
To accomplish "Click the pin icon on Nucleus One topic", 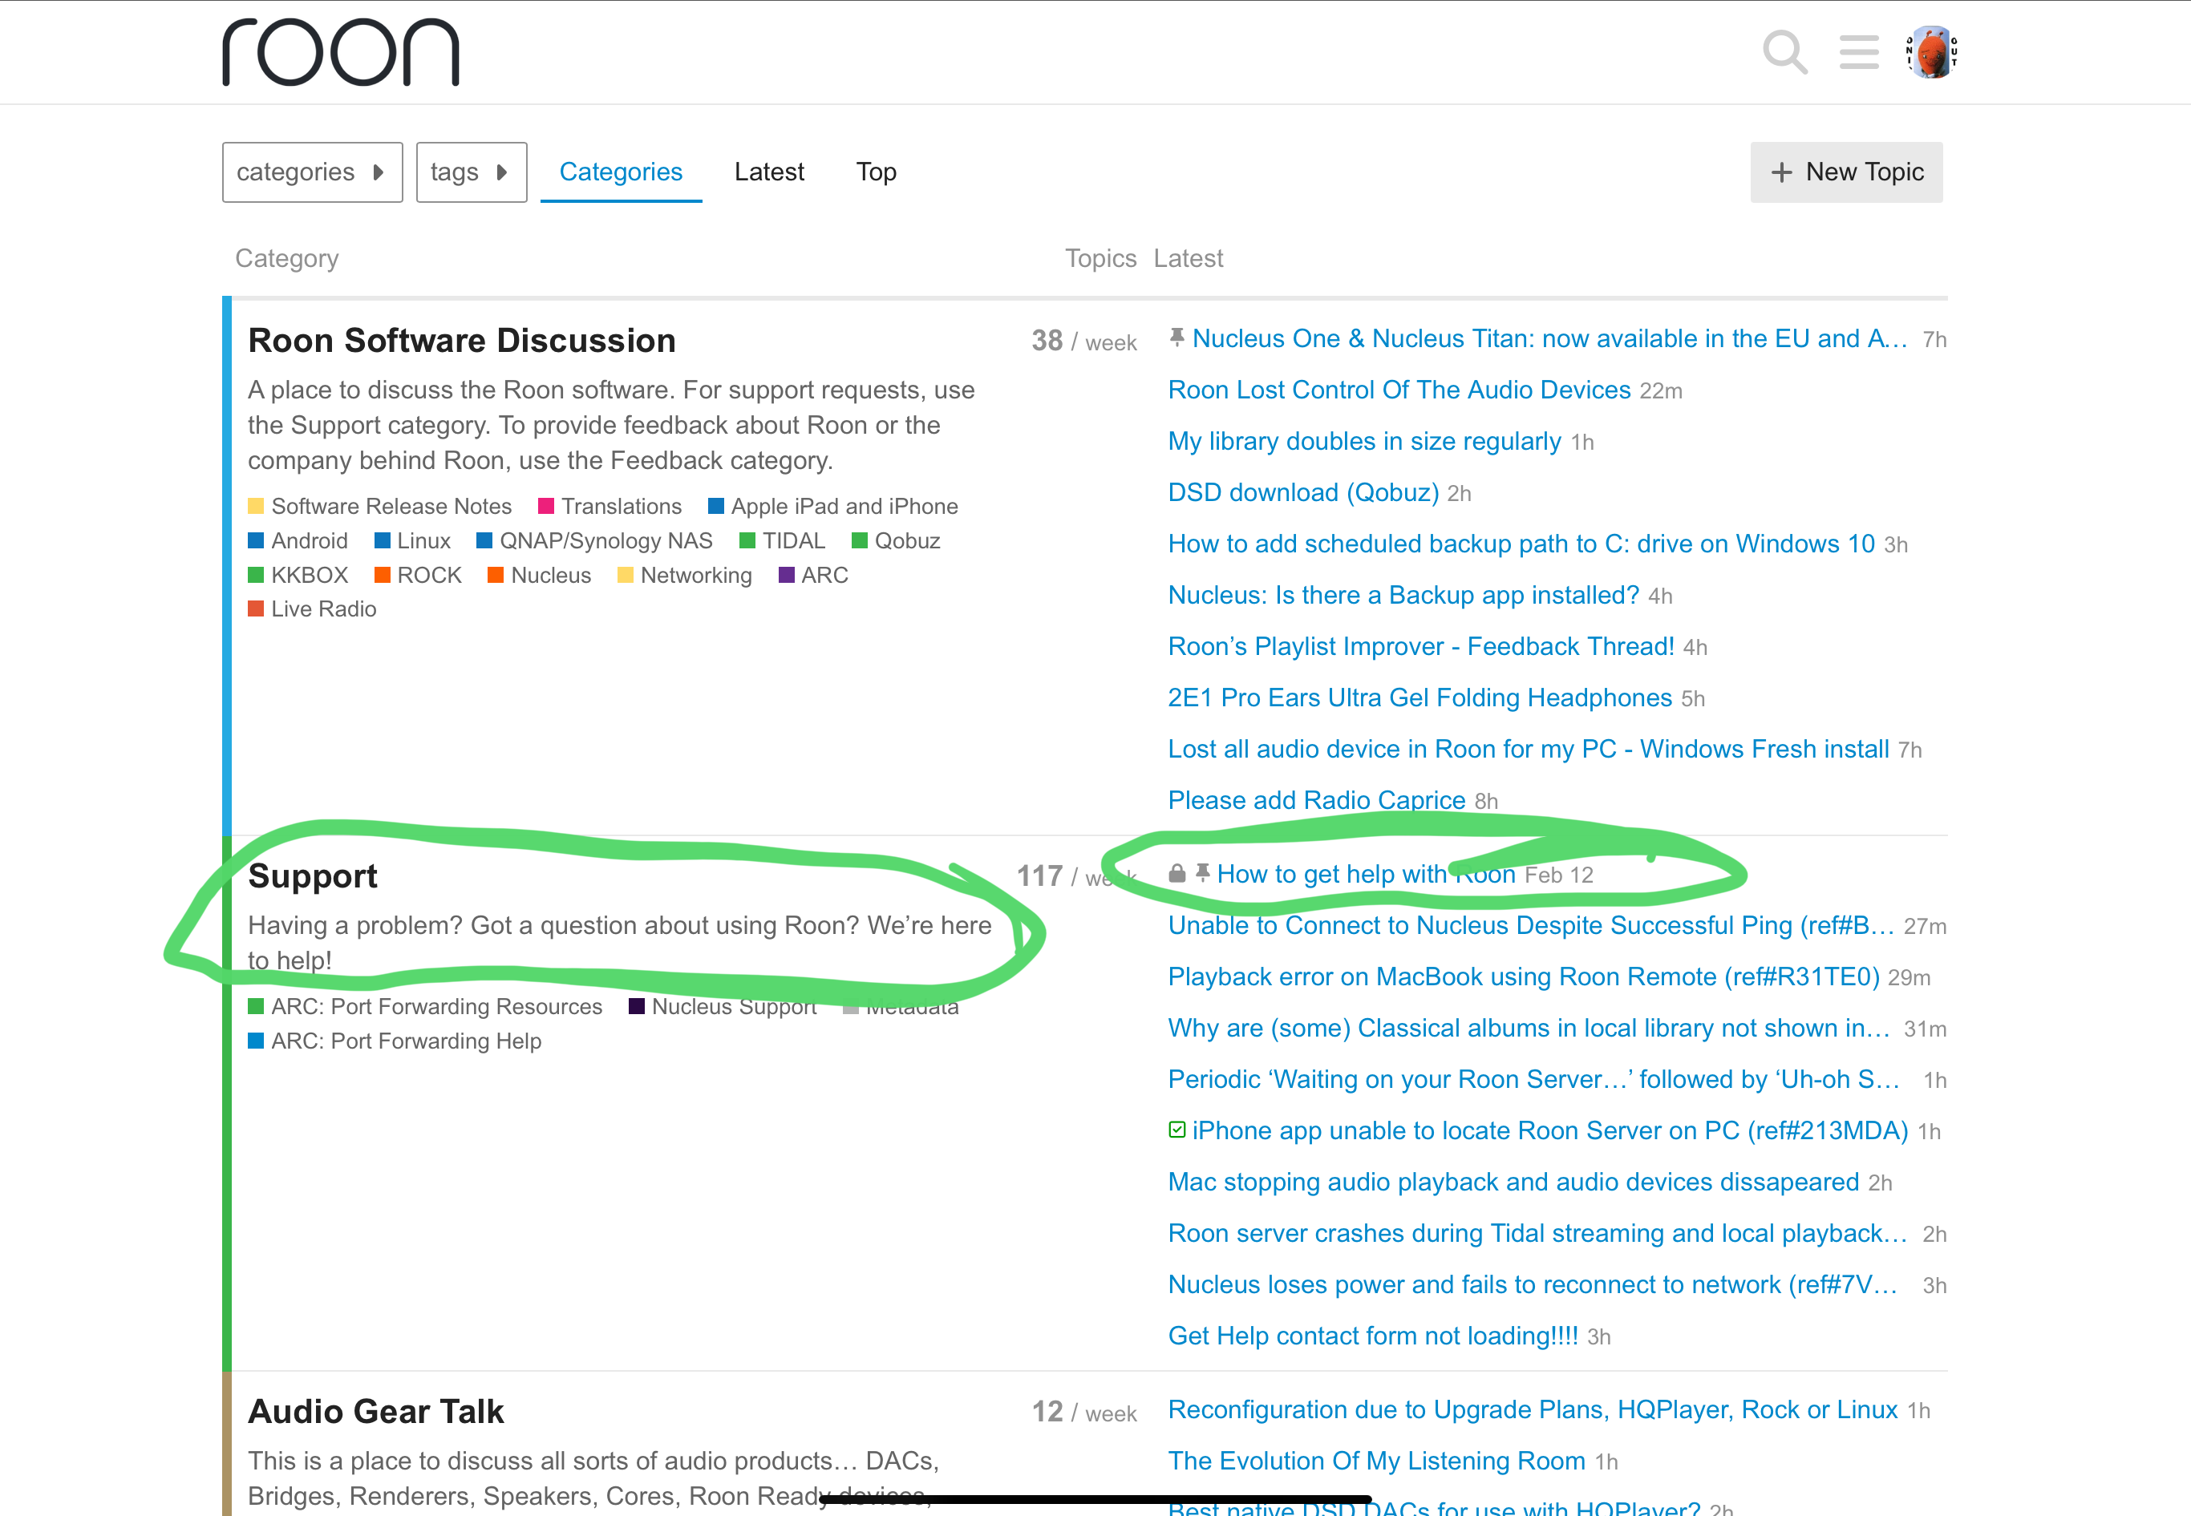I will coord(1176,338).
